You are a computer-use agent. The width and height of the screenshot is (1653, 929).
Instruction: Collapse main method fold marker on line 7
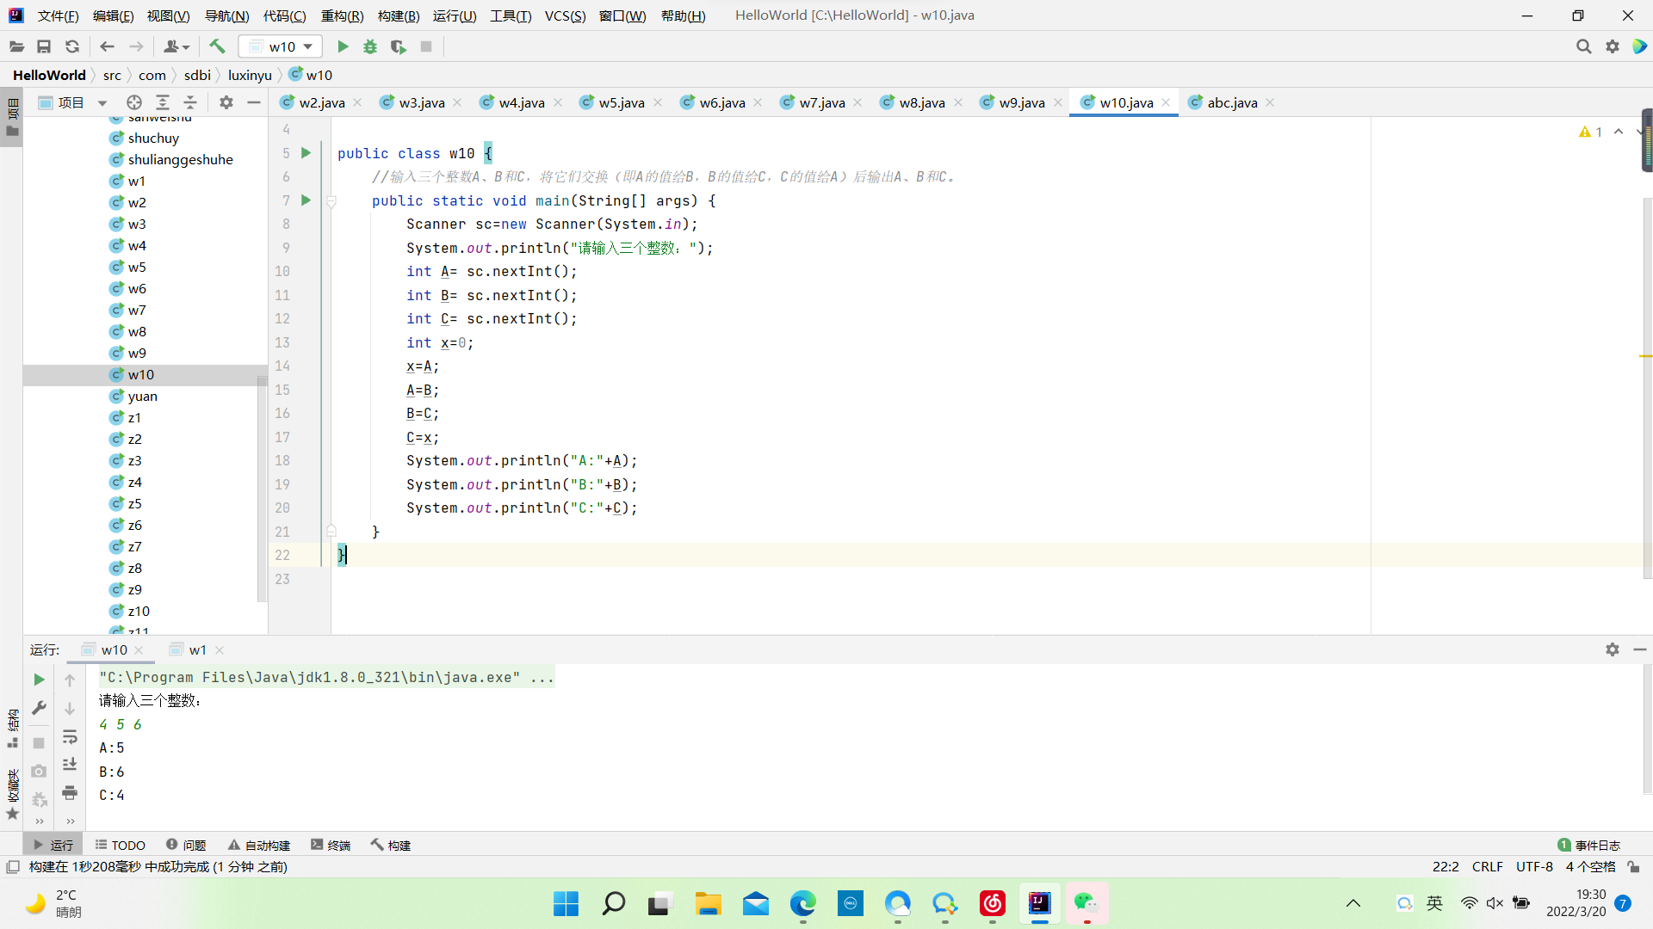coord(331,201)
